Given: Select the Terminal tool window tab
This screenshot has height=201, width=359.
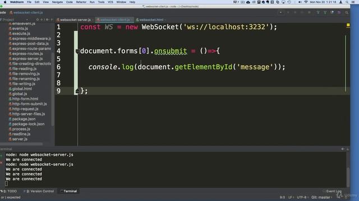Looking at the screenshot, I should (68, 191).
